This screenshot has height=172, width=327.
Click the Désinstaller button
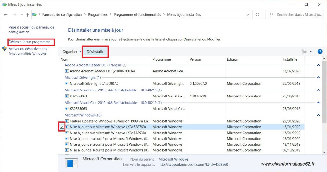coord(96,52)
